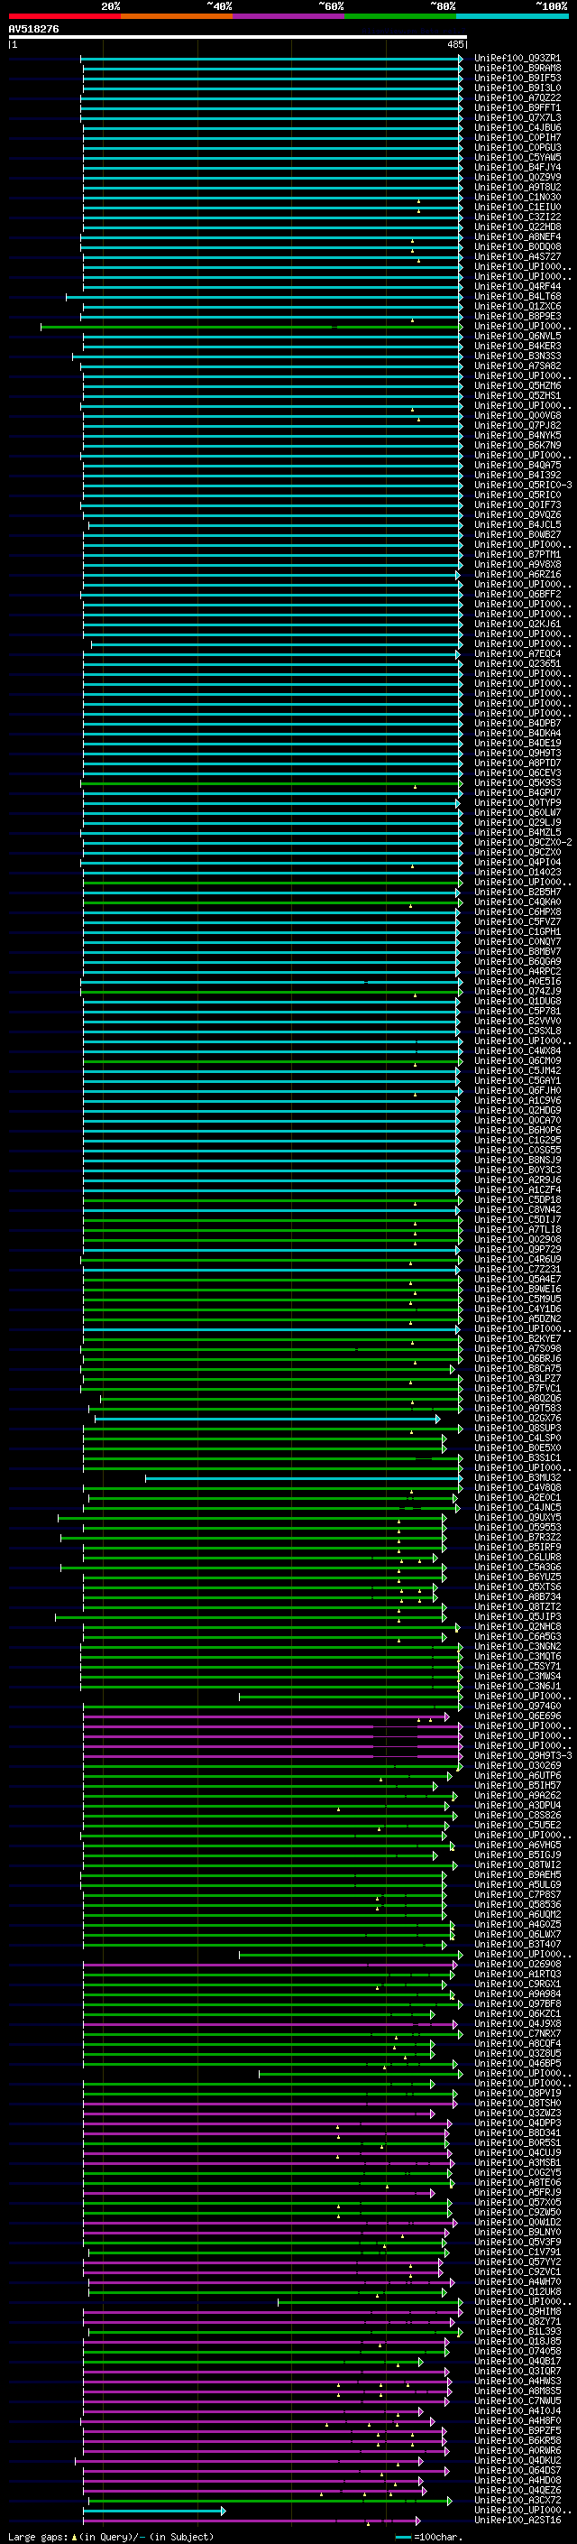Image resolution: width=577 pixels, height=2544 pixels.
Task: Click the =100char. scale legend
Action: pos(428,2536)
